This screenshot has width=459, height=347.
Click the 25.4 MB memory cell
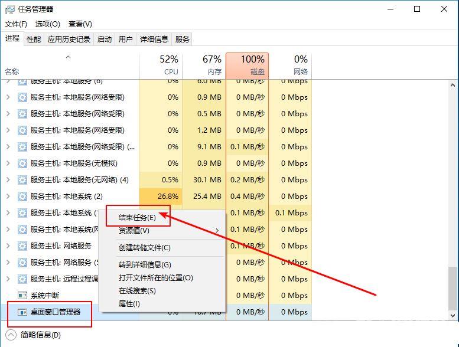point(204,197)
